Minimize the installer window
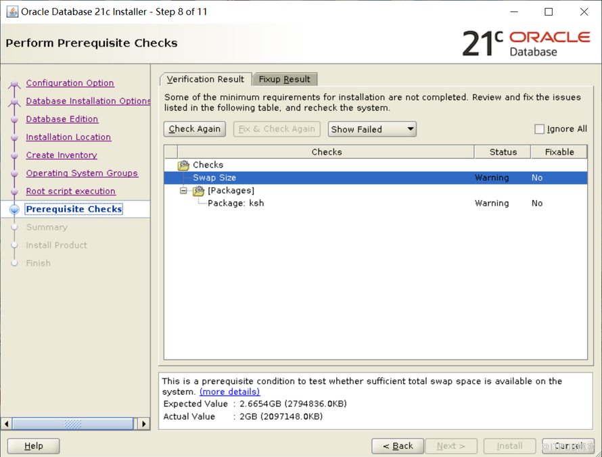Image resolution: width=602 pixels, height=457 pixels. [x=514, y=12]
